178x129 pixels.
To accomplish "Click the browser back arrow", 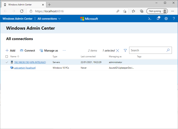I will (x=5, y=11).
